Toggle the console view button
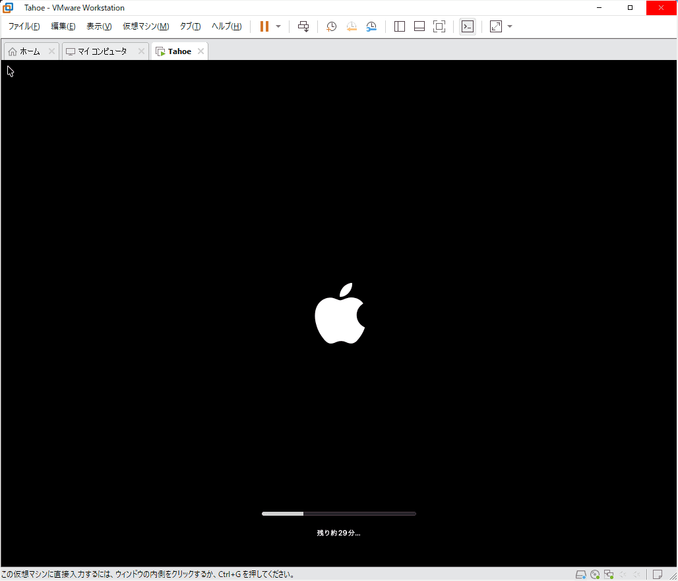678x581 pixels. click(x=467, y=26)
